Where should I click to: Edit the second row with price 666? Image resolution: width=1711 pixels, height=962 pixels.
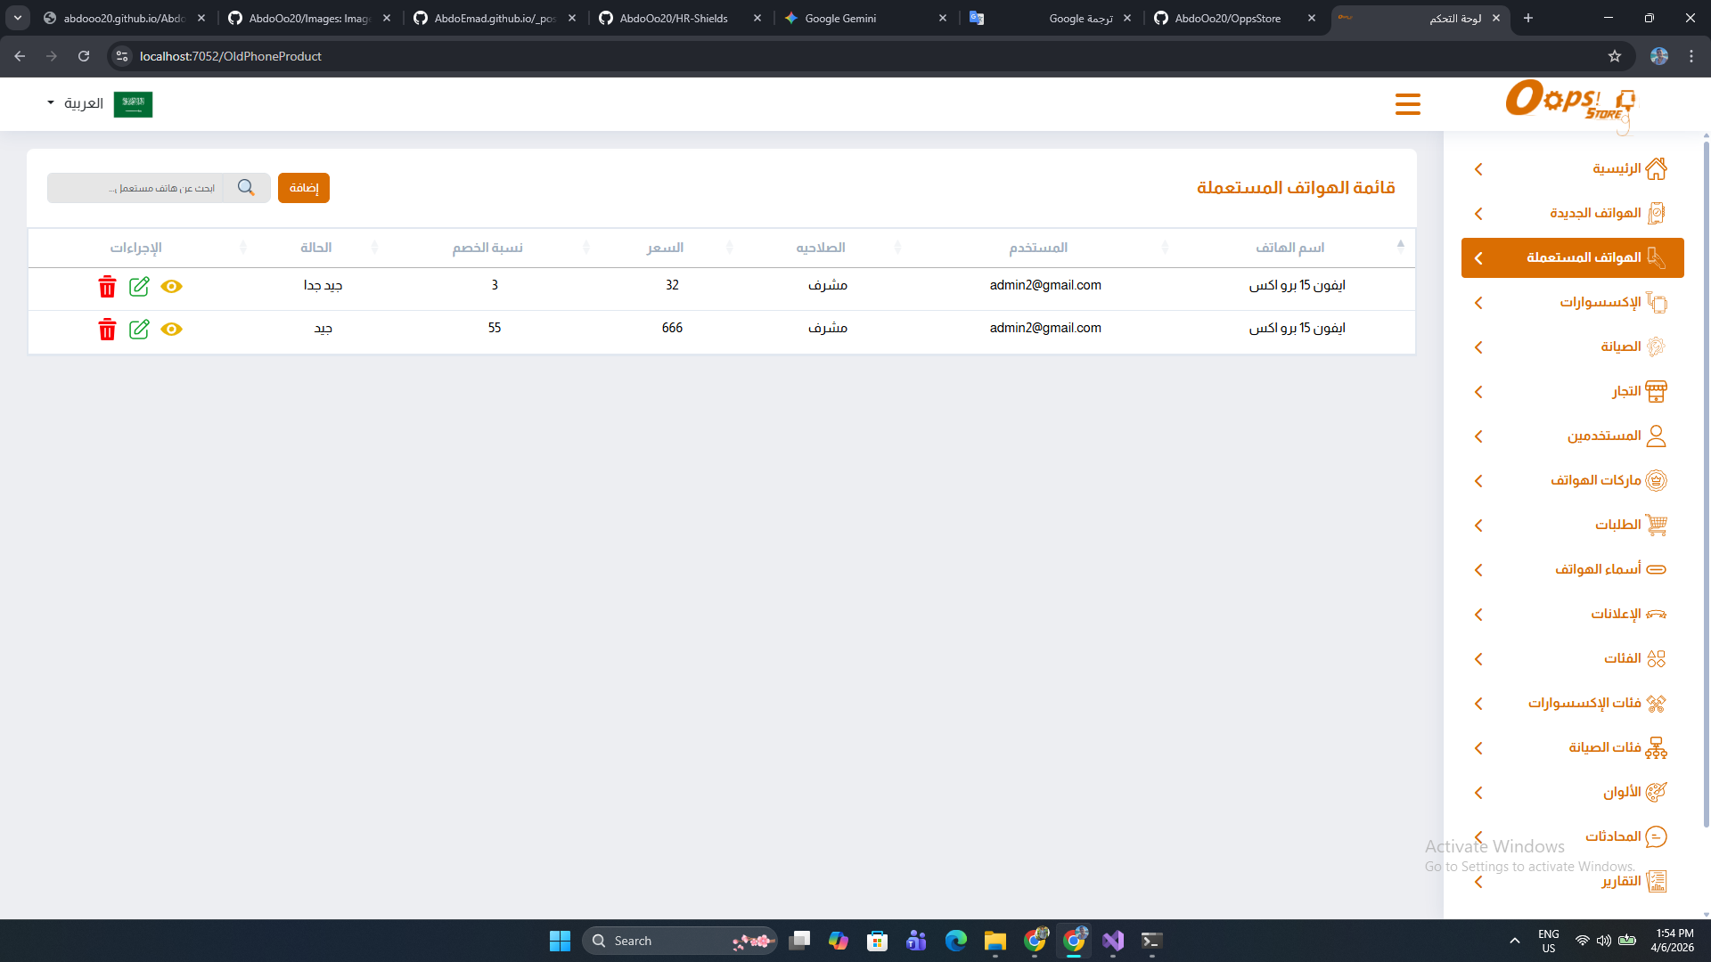(x=139, y=330)
